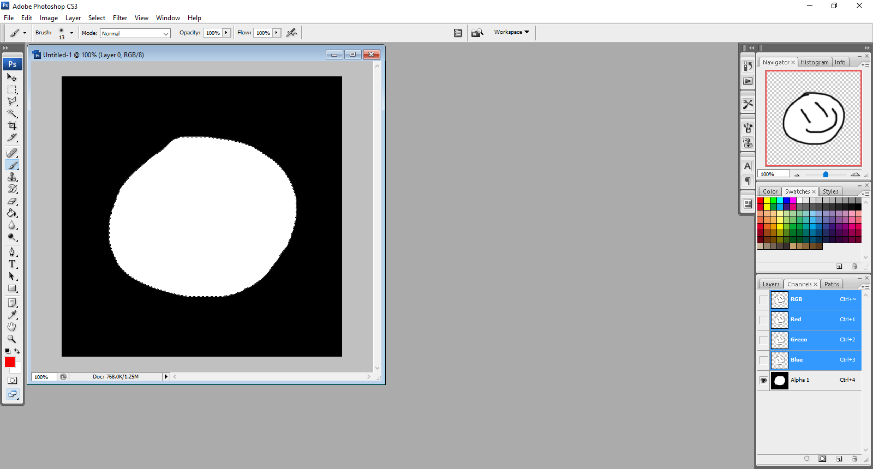
Task: Select the Hand tool
Action: tap(12, 327)
